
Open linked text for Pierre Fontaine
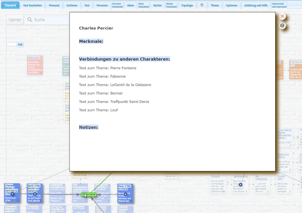[108, 68]
